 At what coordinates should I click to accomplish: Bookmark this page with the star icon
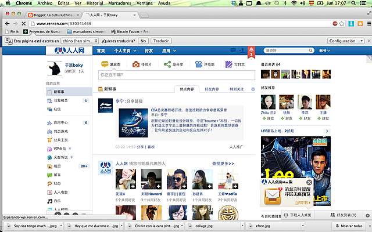point(342,23)
